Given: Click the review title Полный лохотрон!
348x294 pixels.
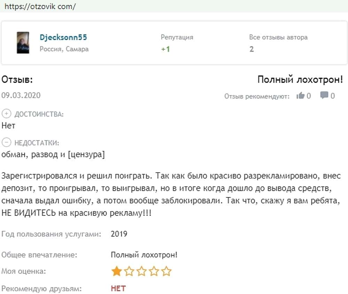Looking at the screenshot, I should (x=300, y=80).
